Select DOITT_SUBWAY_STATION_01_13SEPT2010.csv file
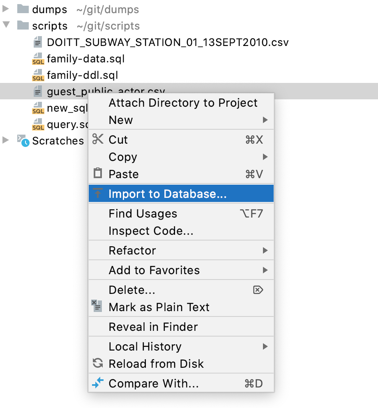 [168, 42]
